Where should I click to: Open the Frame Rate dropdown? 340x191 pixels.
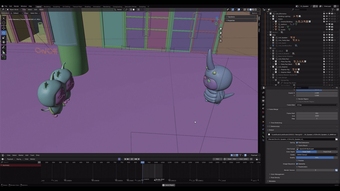pos(317,105)
